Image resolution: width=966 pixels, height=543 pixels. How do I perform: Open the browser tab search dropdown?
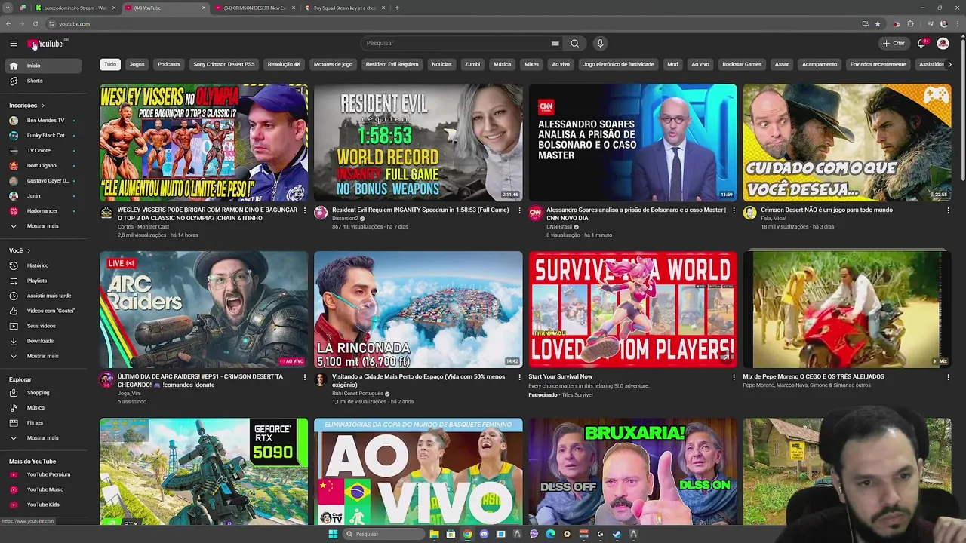(8, 8)
